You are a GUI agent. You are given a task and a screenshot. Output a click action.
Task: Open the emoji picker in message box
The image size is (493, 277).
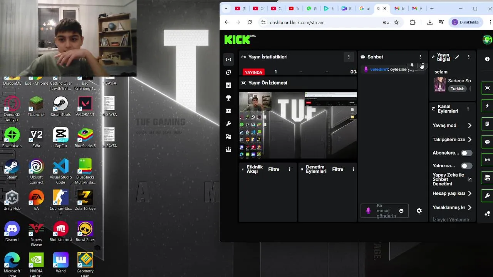pyautogui.click(x=401, y=211)
